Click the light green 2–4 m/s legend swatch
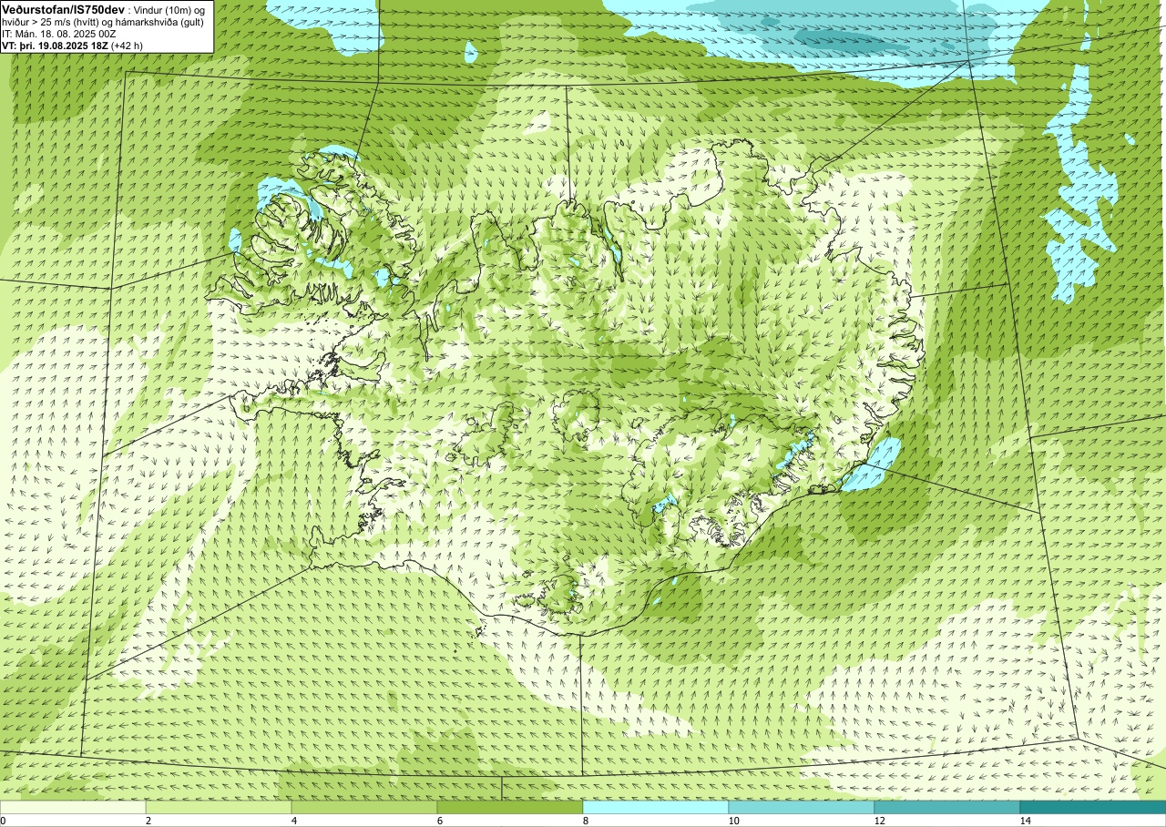Screen dimensions: 1166x827 (x=219, y=807)
